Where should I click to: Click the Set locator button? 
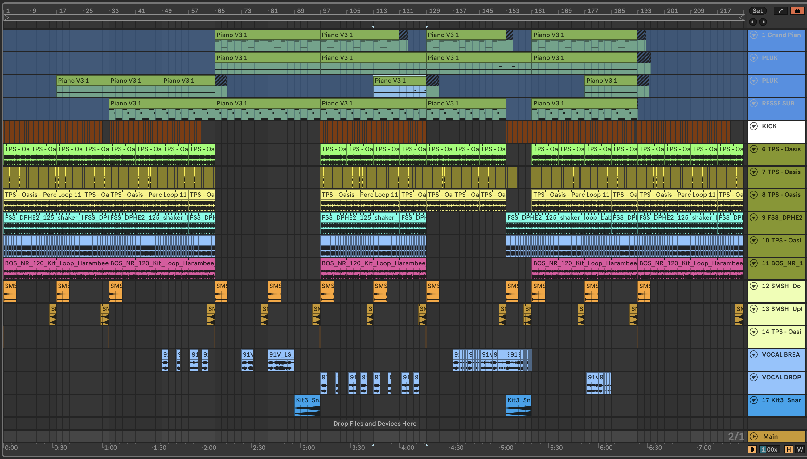[x=757, y=11]
